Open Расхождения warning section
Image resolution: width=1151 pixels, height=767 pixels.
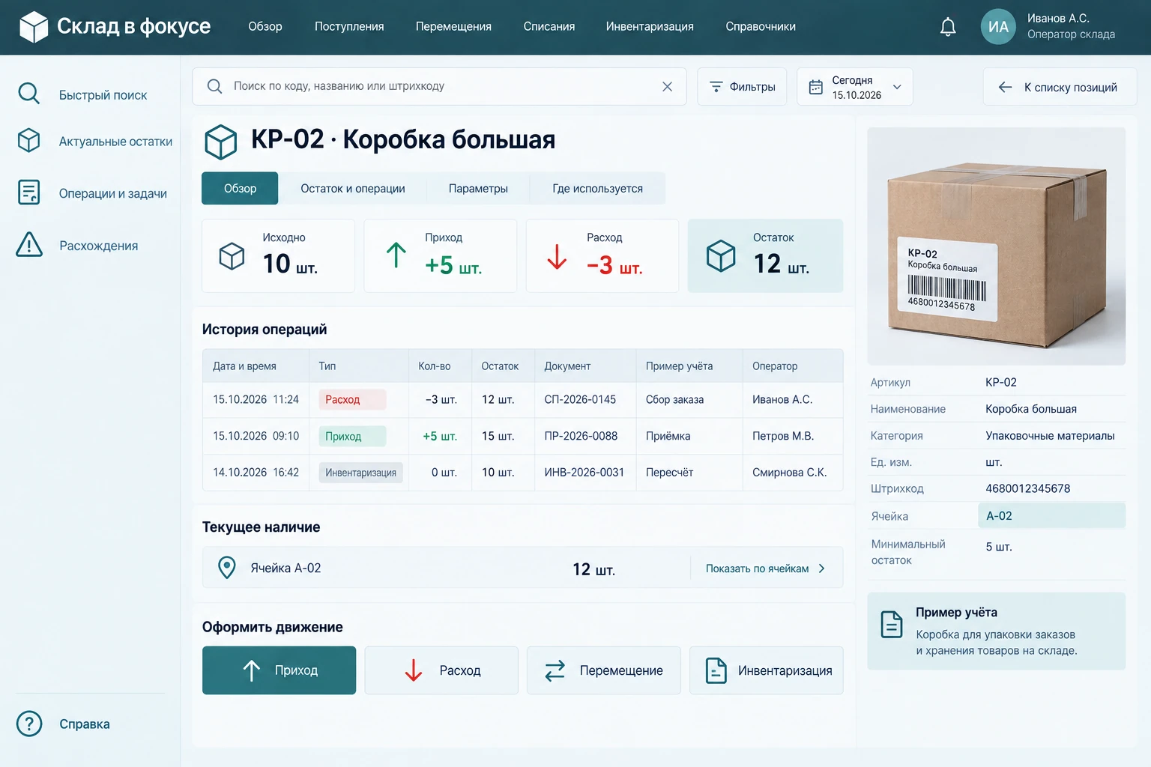(78, 246)
